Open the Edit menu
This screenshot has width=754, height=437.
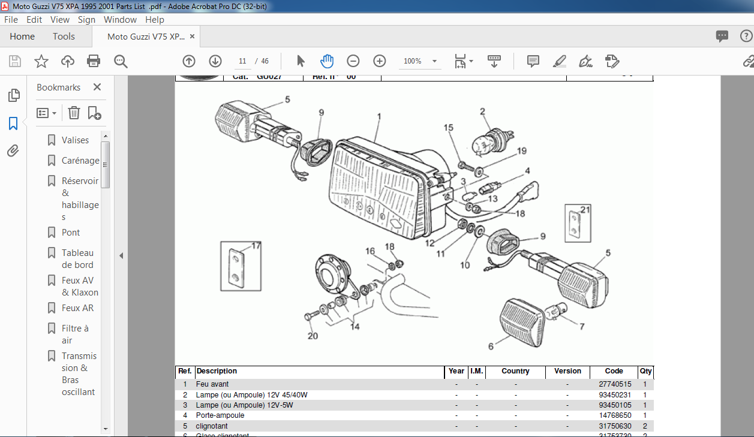pyautogui.click(x=34, y=20)
